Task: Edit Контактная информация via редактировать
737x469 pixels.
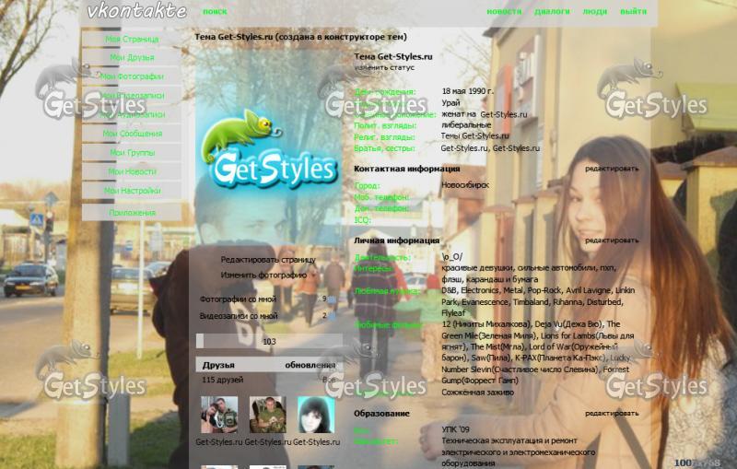Action: click(612, 169)
